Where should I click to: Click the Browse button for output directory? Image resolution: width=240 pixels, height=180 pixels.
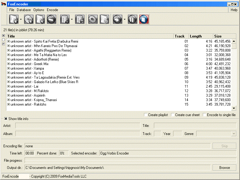pyautogui.click(x=224, y=168)
